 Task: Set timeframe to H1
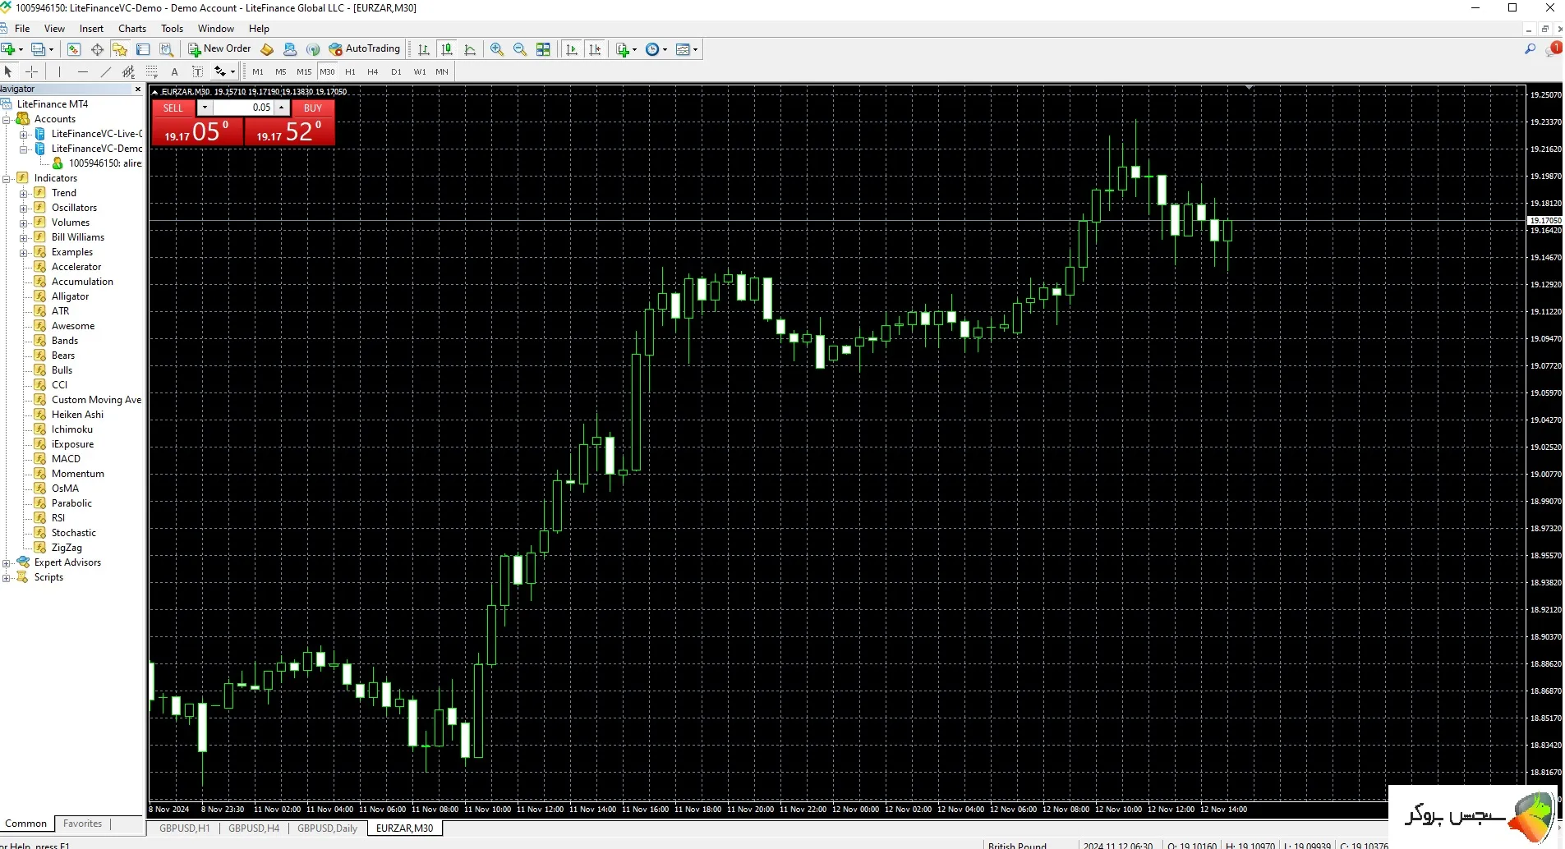(350, 71)
